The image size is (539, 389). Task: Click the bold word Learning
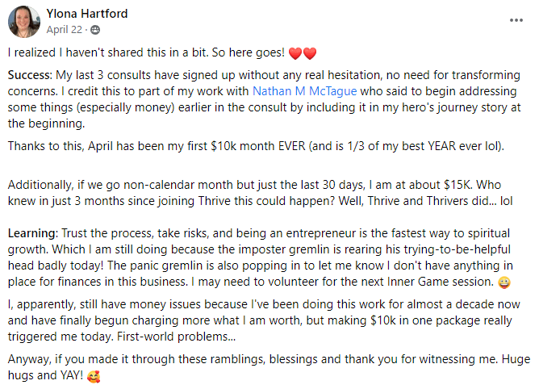coord(31,232)
